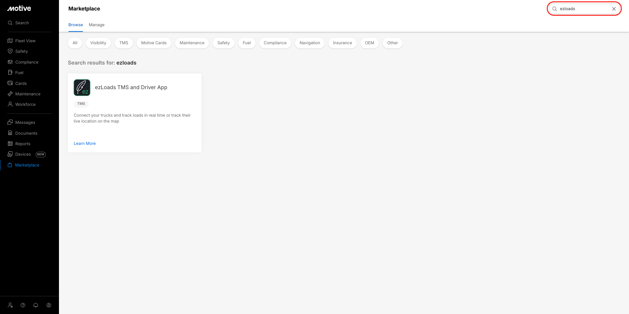Open the Learn More link for ezLoads

click(x=85, y=144)
